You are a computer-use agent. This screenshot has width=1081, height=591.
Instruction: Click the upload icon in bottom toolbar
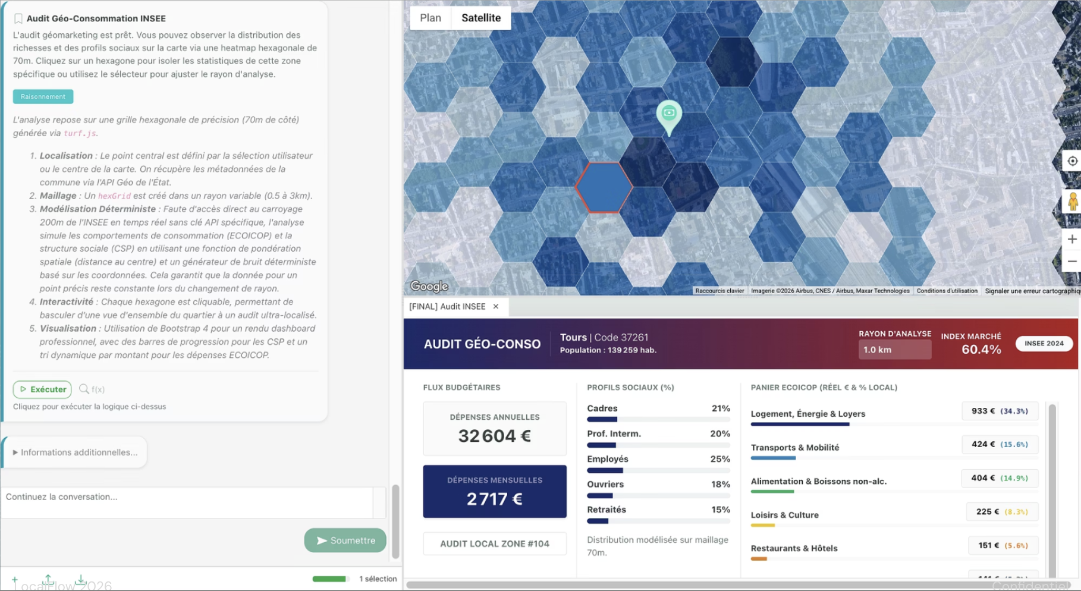point(48,579)
